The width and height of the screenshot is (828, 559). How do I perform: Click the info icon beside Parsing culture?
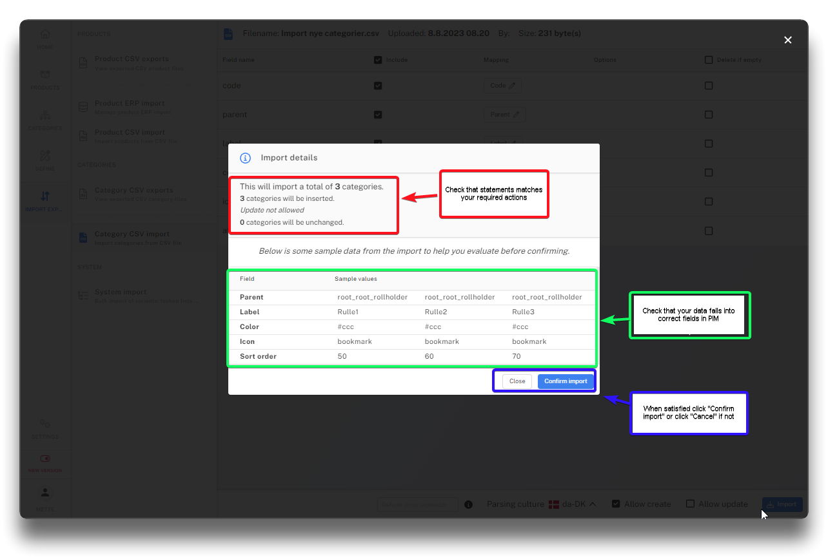pyautogui.click(x=469, y=504)
